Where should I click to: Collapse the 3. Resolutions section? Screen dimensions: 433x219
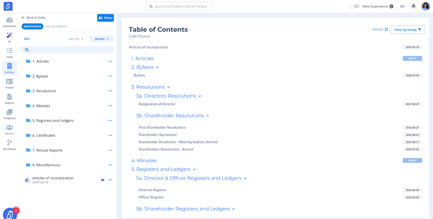pos(168,87)
